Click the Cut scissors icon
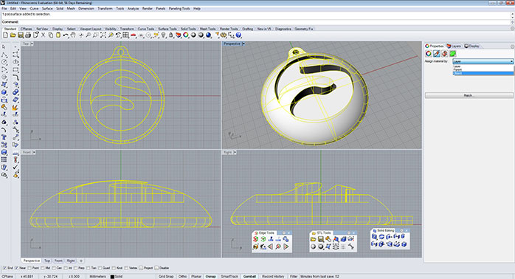Image resolution: width=515 pixels, height=279 pixels. point(43,35)
